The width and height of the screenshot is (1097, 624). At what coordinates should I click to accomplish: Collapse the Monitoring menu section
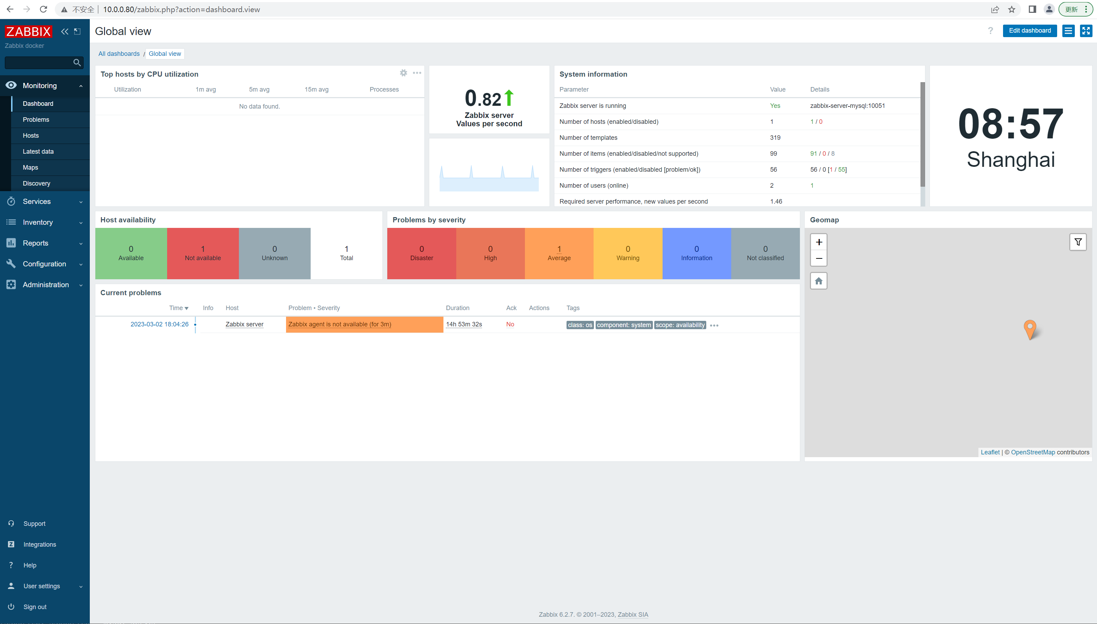[x=81, y=86]
